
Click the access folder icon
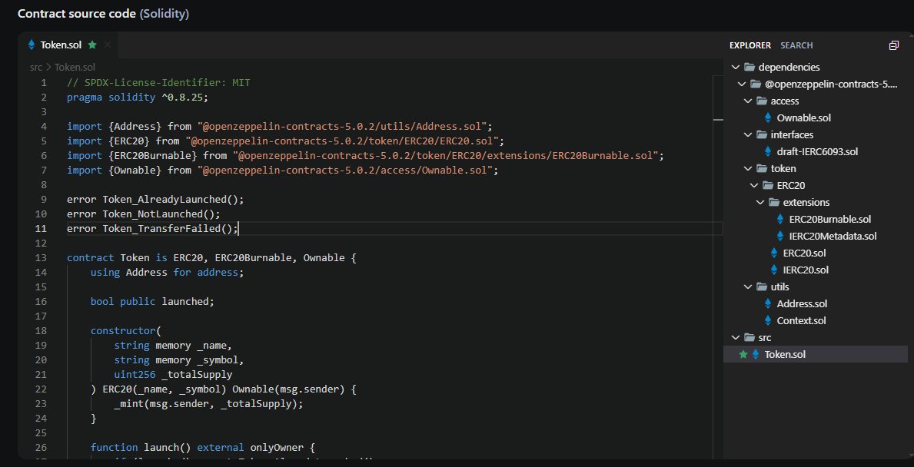coord(762,101)
